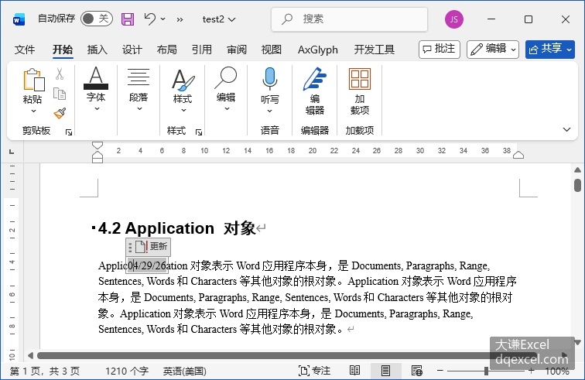Open the 编辑 find magnifier group

pos(226,89)
